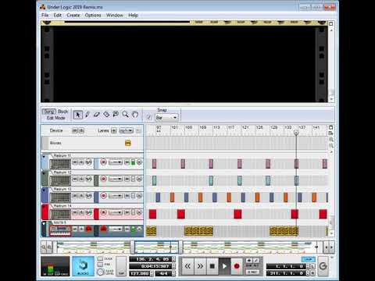Open the Help menu
The image size is (375, 281).
[133, 15]
